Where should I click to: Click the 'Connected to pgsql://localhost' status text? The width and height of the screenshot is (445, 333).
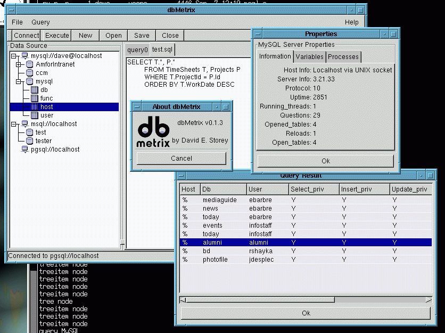coord(53,256)
